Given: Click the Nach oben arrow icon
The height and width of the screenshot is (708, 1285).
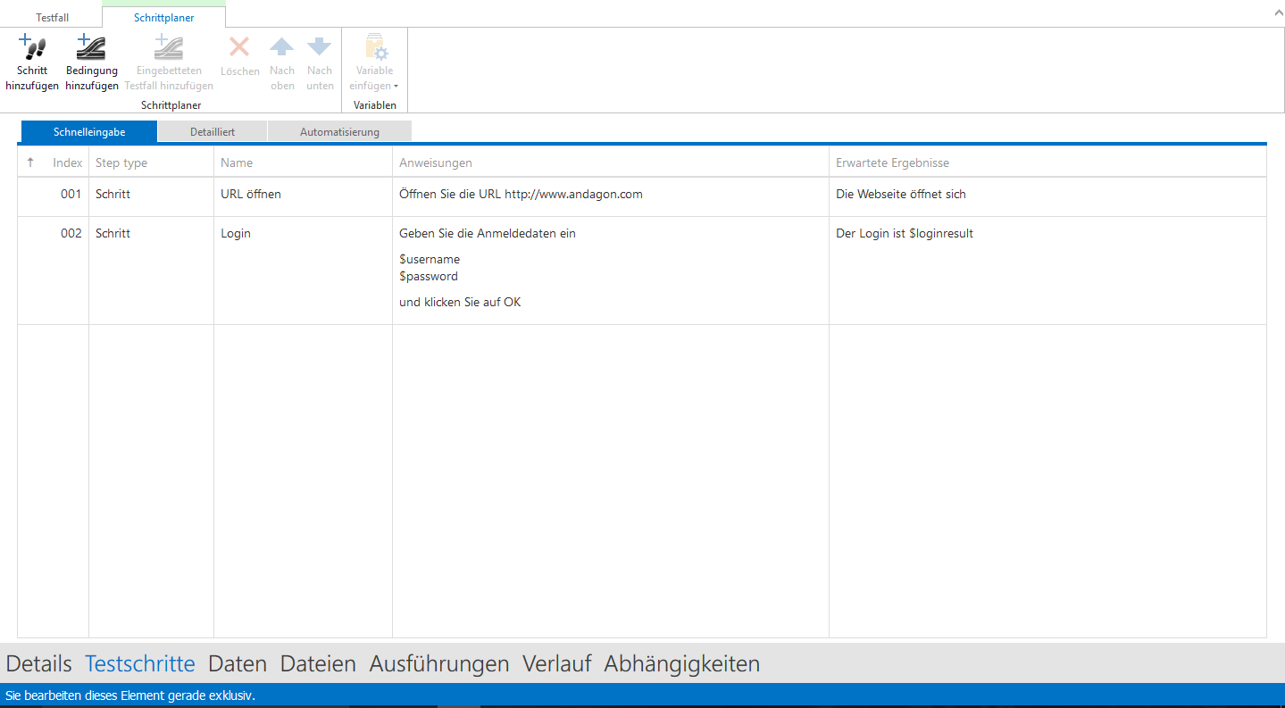Looking at the screenshot, I should (282, 47).
